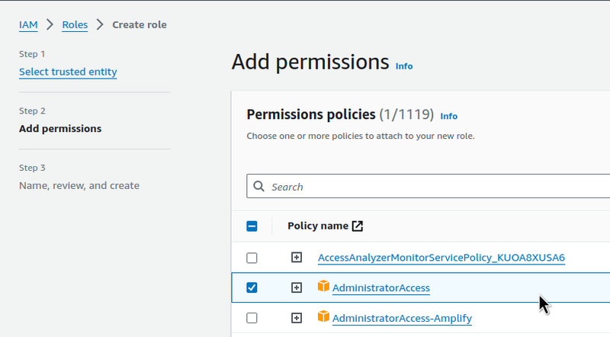Open the Info link beside Add permissions heading
This screenshot has width=610, height=337.
(x=404, y=66)
